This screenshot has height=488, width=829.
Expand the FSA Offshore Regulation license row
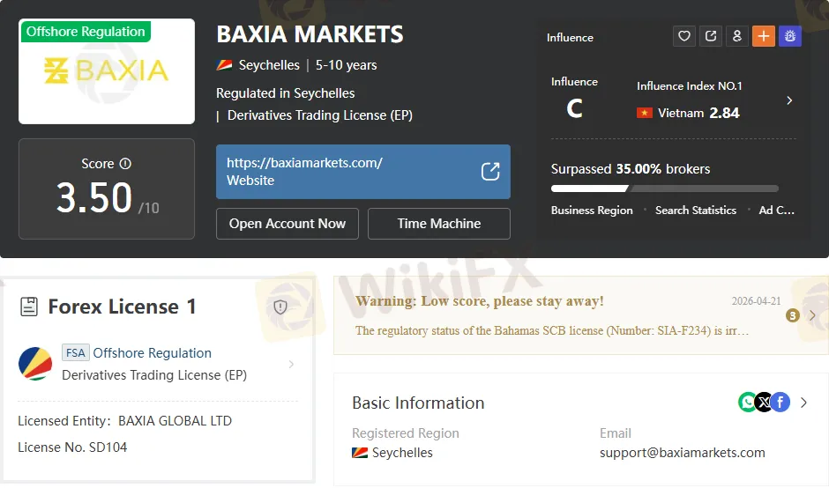point(291,364)
